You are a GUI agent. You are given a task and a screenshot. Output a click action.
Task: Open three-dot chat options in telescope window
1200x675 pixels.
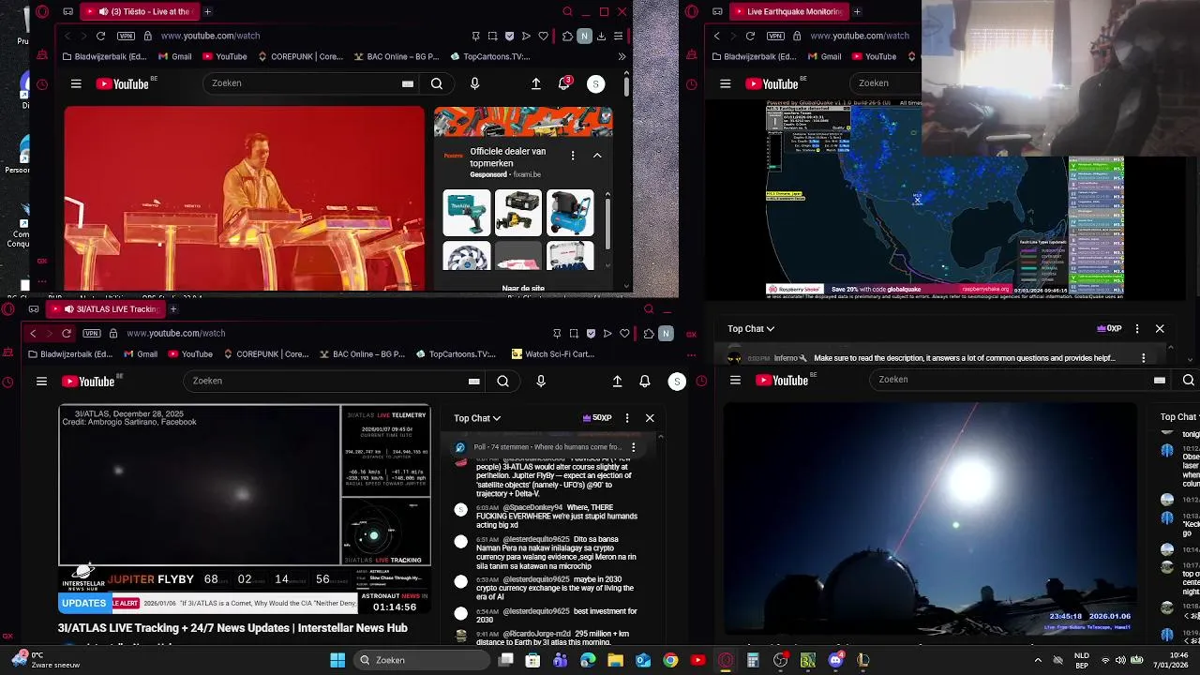(1137, 329)
